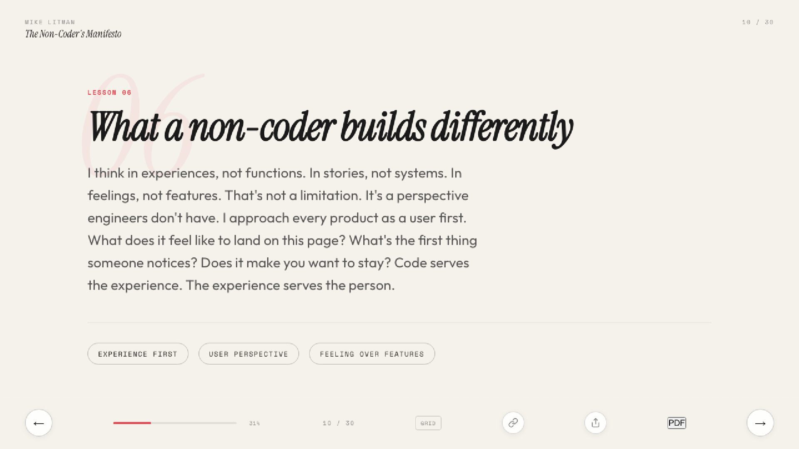Go to the previous slide arrow
This screenshot has height=449, width=799.
click(39, 423)
